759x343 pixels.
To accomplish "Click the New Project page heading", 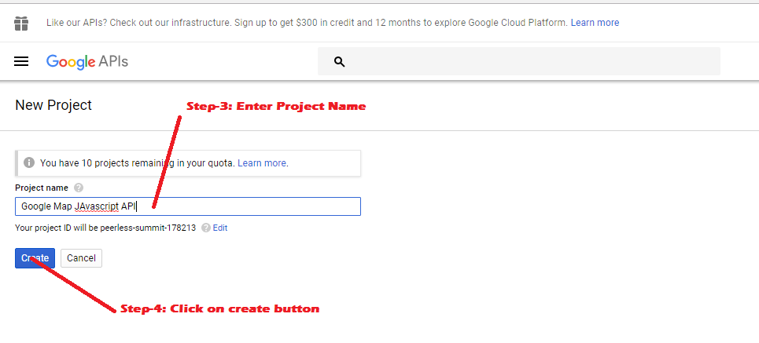I will [53, 105].
